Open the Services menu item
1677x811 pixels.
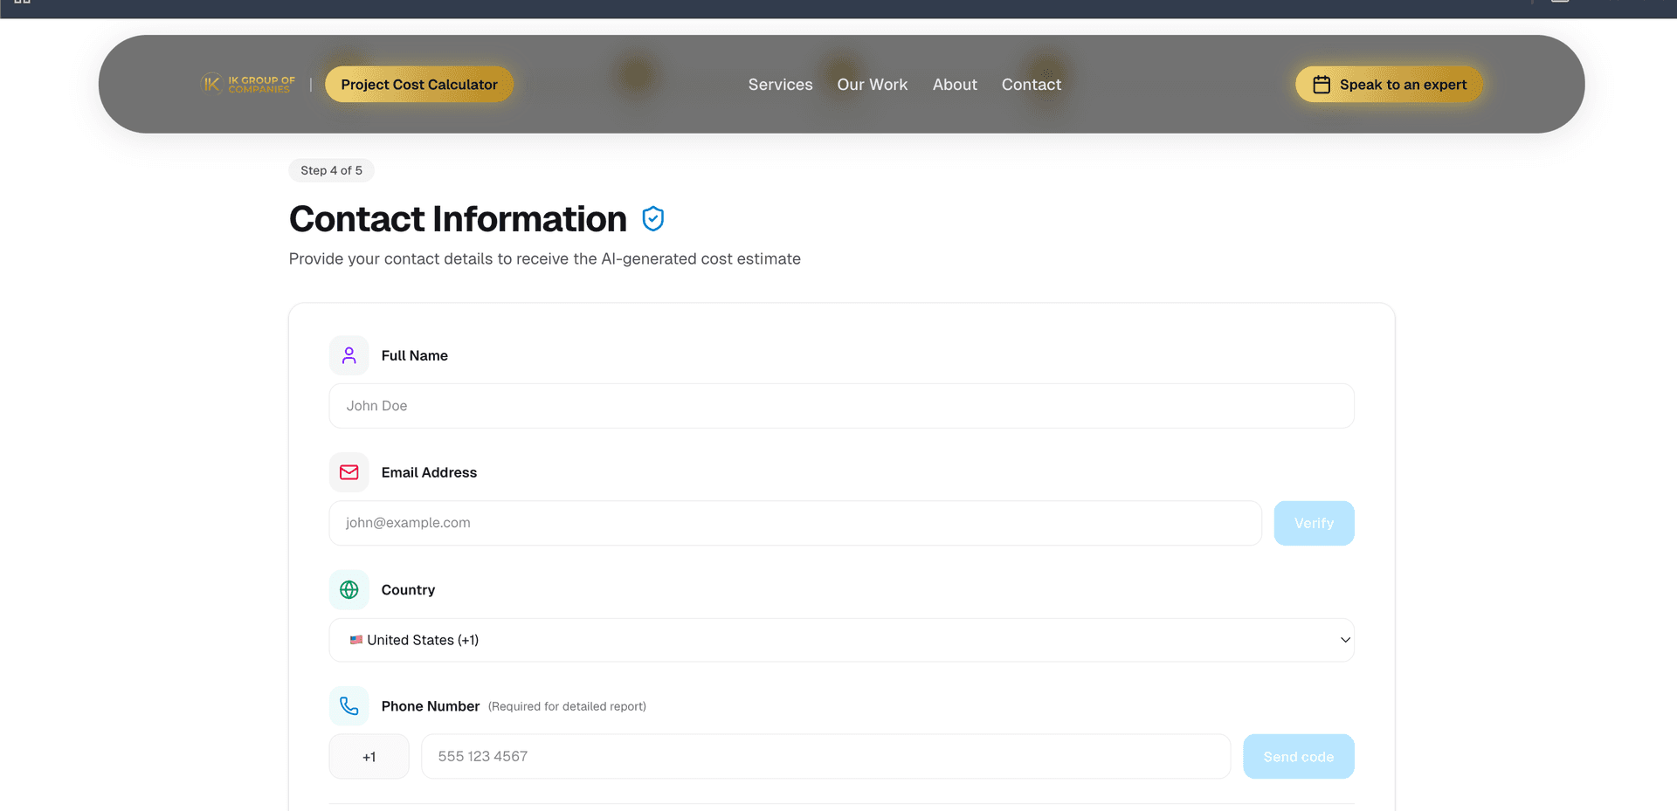pyautogui.click(x=780, y=85)
